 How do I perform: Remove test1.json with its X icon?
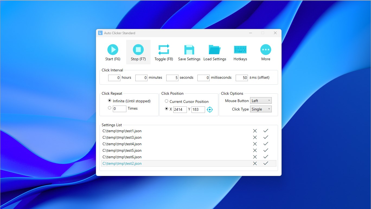pyautogui.click(x=255, y=131)
